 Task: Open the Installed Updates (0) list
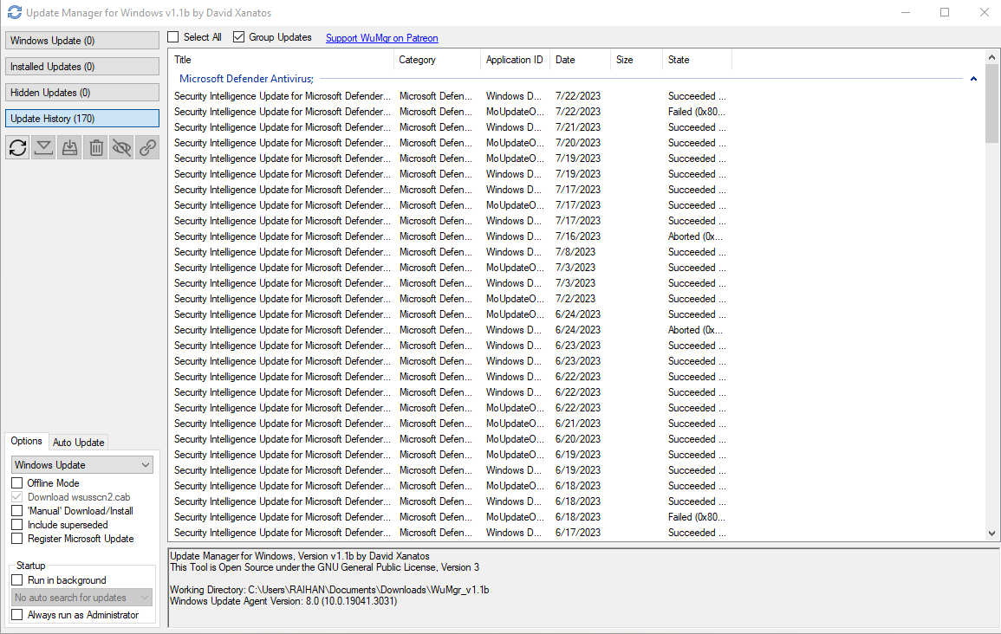point(82,67)
